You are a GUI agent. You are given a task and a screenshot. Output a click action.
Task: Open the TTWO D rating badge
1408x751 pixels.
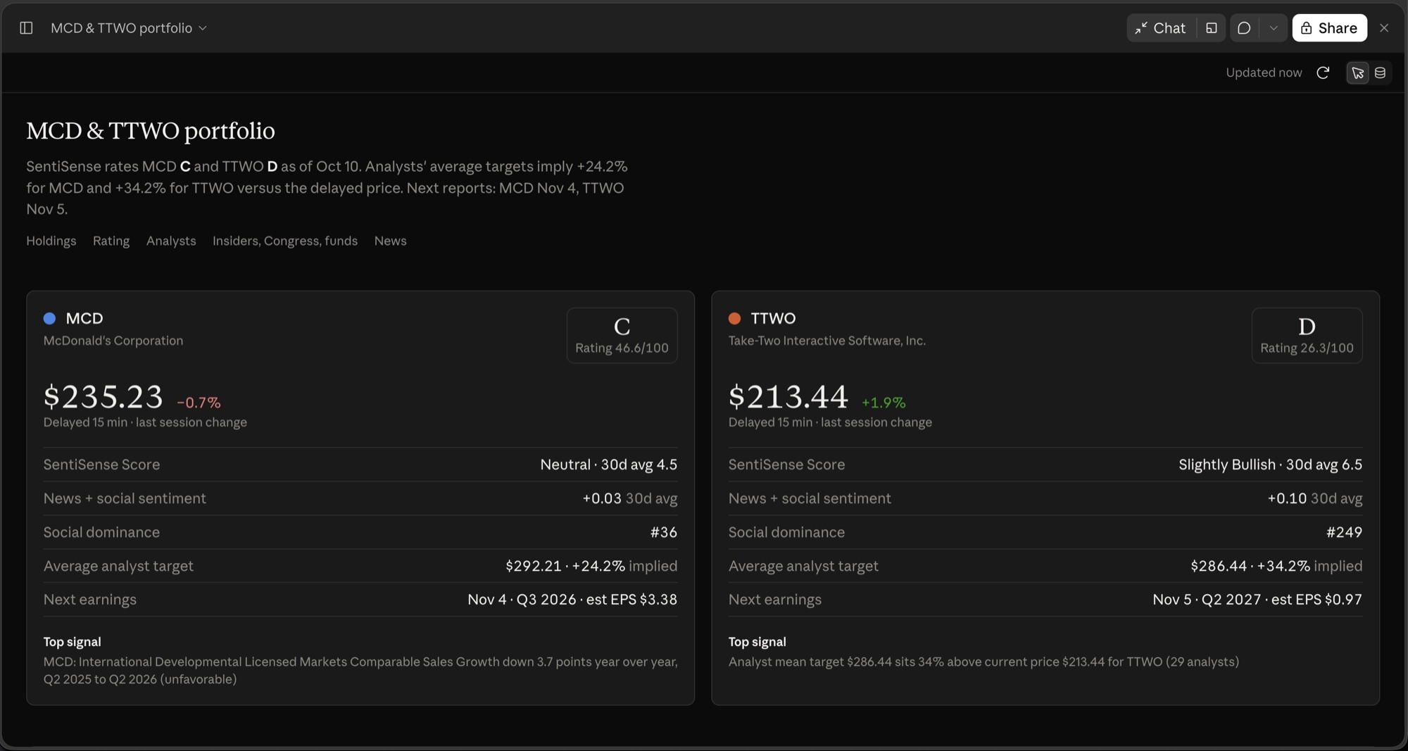[1307, 335]
